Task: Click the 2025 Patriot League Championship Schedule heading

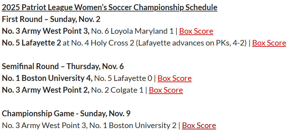Action: pos(109,8)
